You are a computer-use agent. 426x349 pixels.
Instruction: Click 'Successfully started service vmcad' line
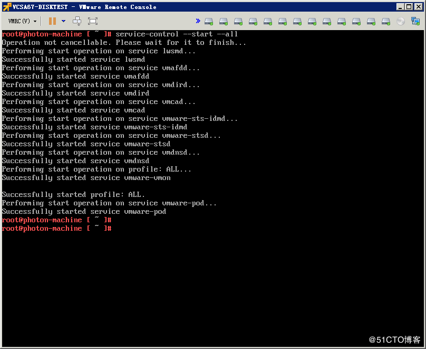[73, 110]
